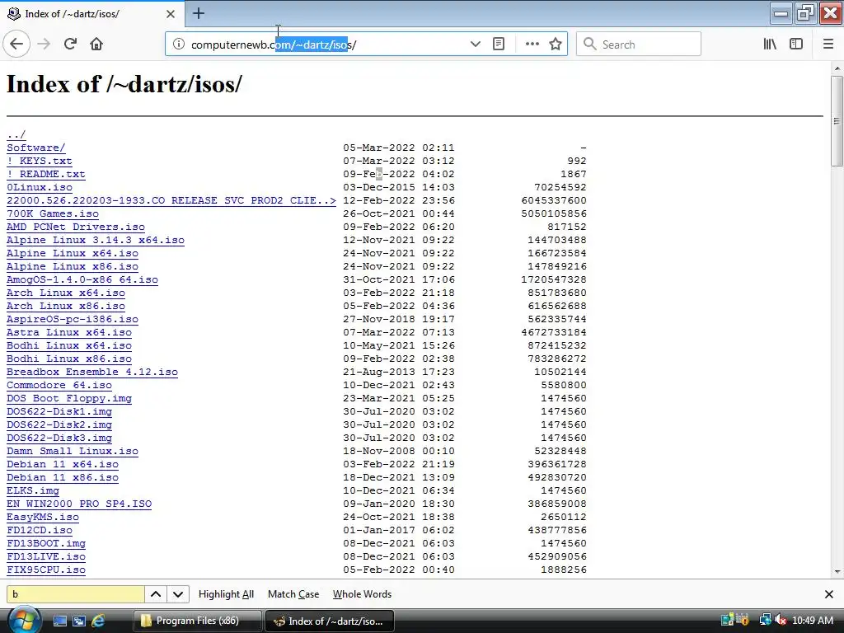This screenshot has height=633, width=844.
Task: Download FIX95CPU.iso
Action: (x=46, y=570)
